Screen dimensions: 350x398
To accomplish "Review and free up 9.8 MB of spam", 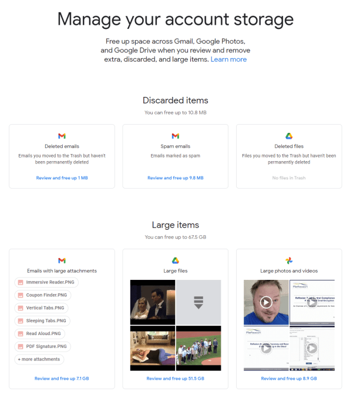I will pos(175,178).
